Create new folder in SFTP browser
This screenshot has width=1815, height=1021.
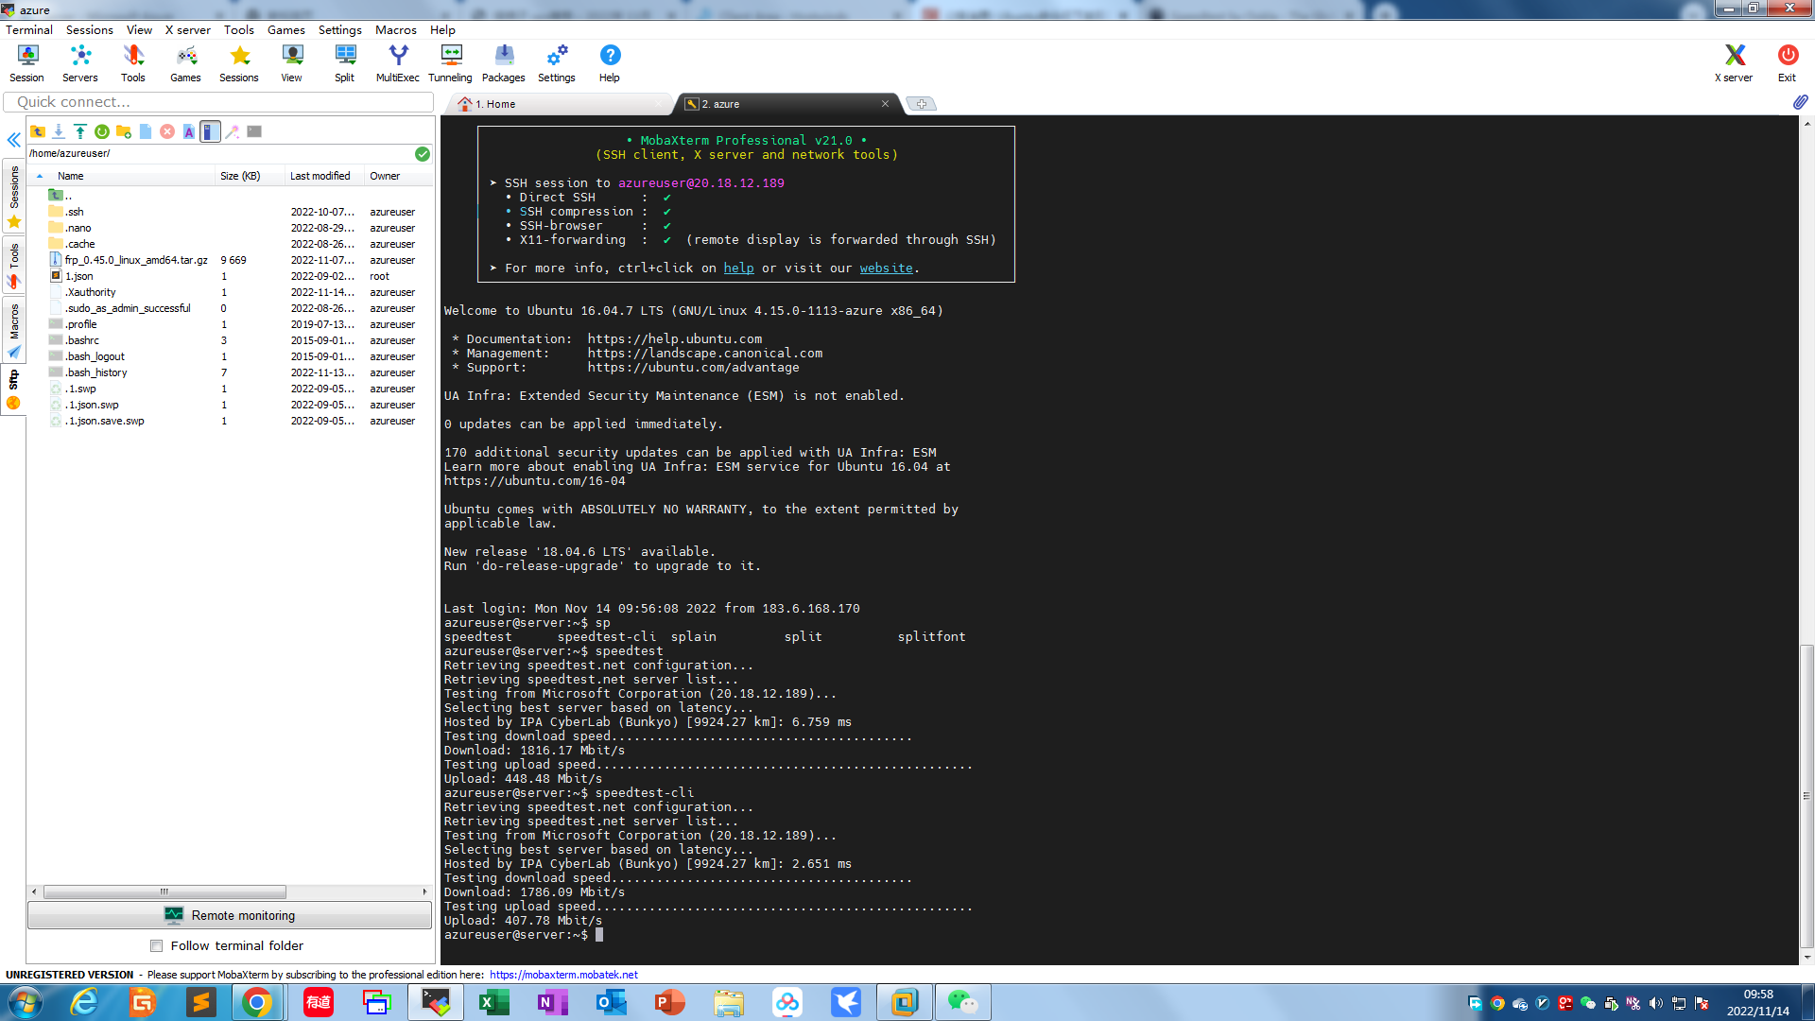click(124, 131)
